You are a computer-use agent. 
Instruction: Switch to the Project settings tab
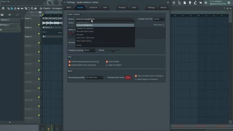tap(122, 7)
